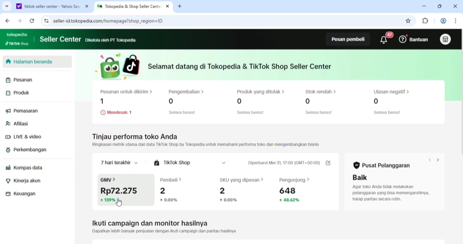The height and width of the screenshot is (244, 463).
Task: Switch to the tiktok seller center Yahoo tab
Action: [53, 6]
